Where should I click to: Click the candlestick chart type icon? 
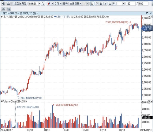pos(49,4)
